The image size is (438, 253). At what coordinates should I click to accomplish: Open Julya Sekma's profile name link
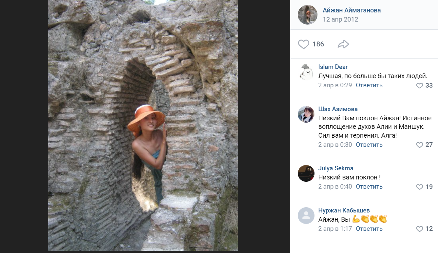[x=335, y=168]
